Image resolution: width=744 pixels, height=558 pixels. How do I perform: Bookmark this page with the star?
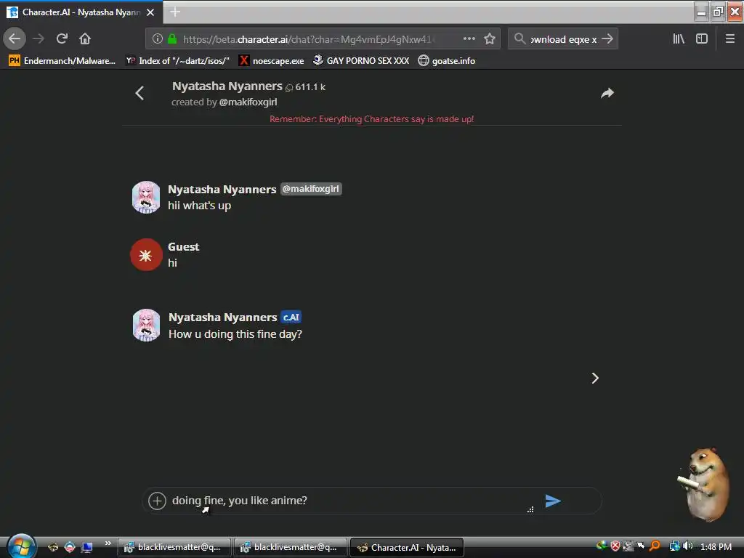pyautogui.click(x=490, y=39)
